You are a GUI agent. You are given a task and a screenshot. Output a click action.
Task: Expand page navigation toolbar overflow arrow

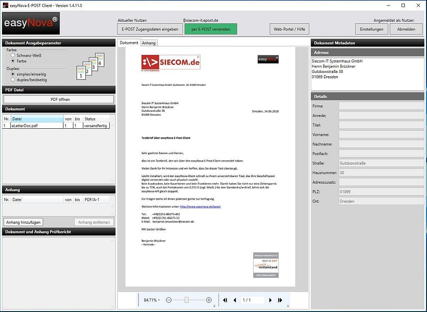pyautogui.click(x=288, y=306)
